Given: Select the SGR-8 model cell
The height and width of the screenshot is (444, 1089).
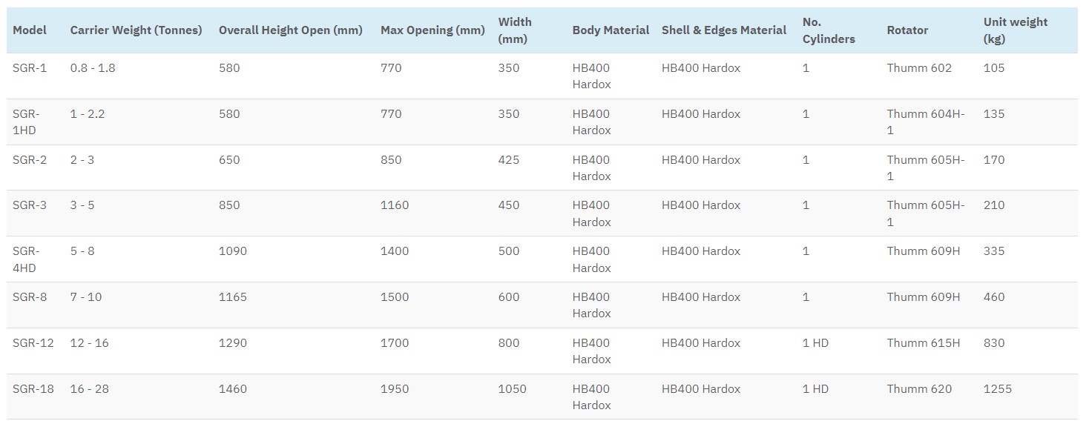Looking at the screenshot, I should tap(30, 297).
